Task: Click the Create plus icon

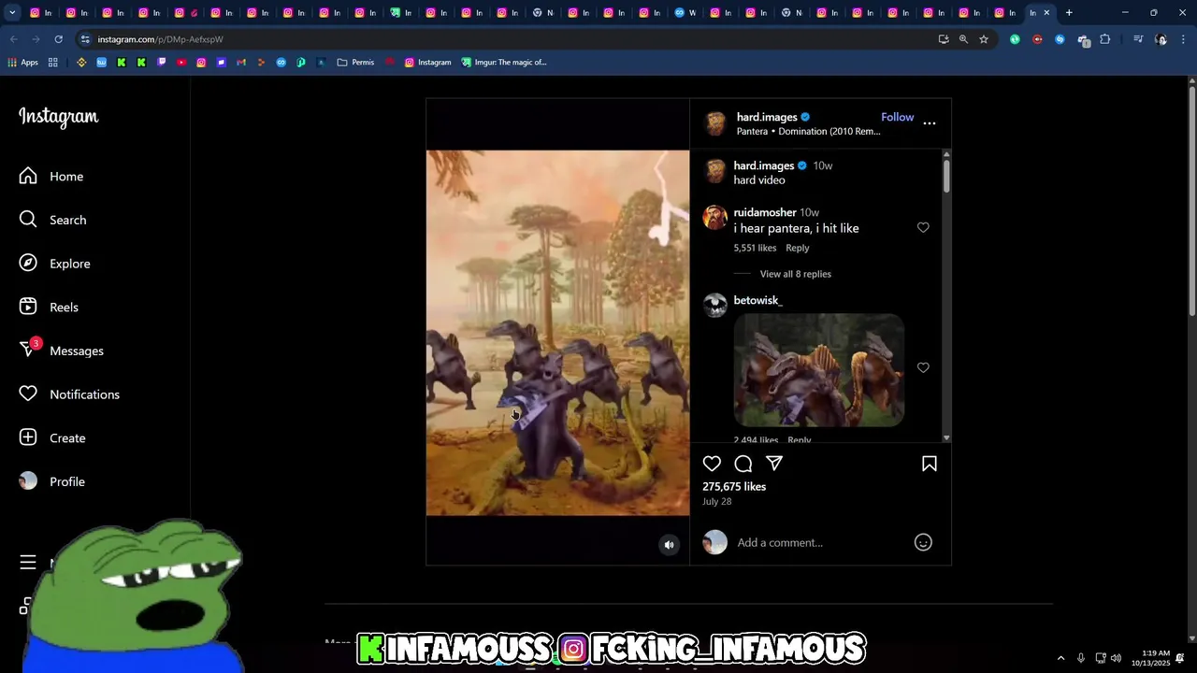Action: pyautogui.click(x=28, y=437)
